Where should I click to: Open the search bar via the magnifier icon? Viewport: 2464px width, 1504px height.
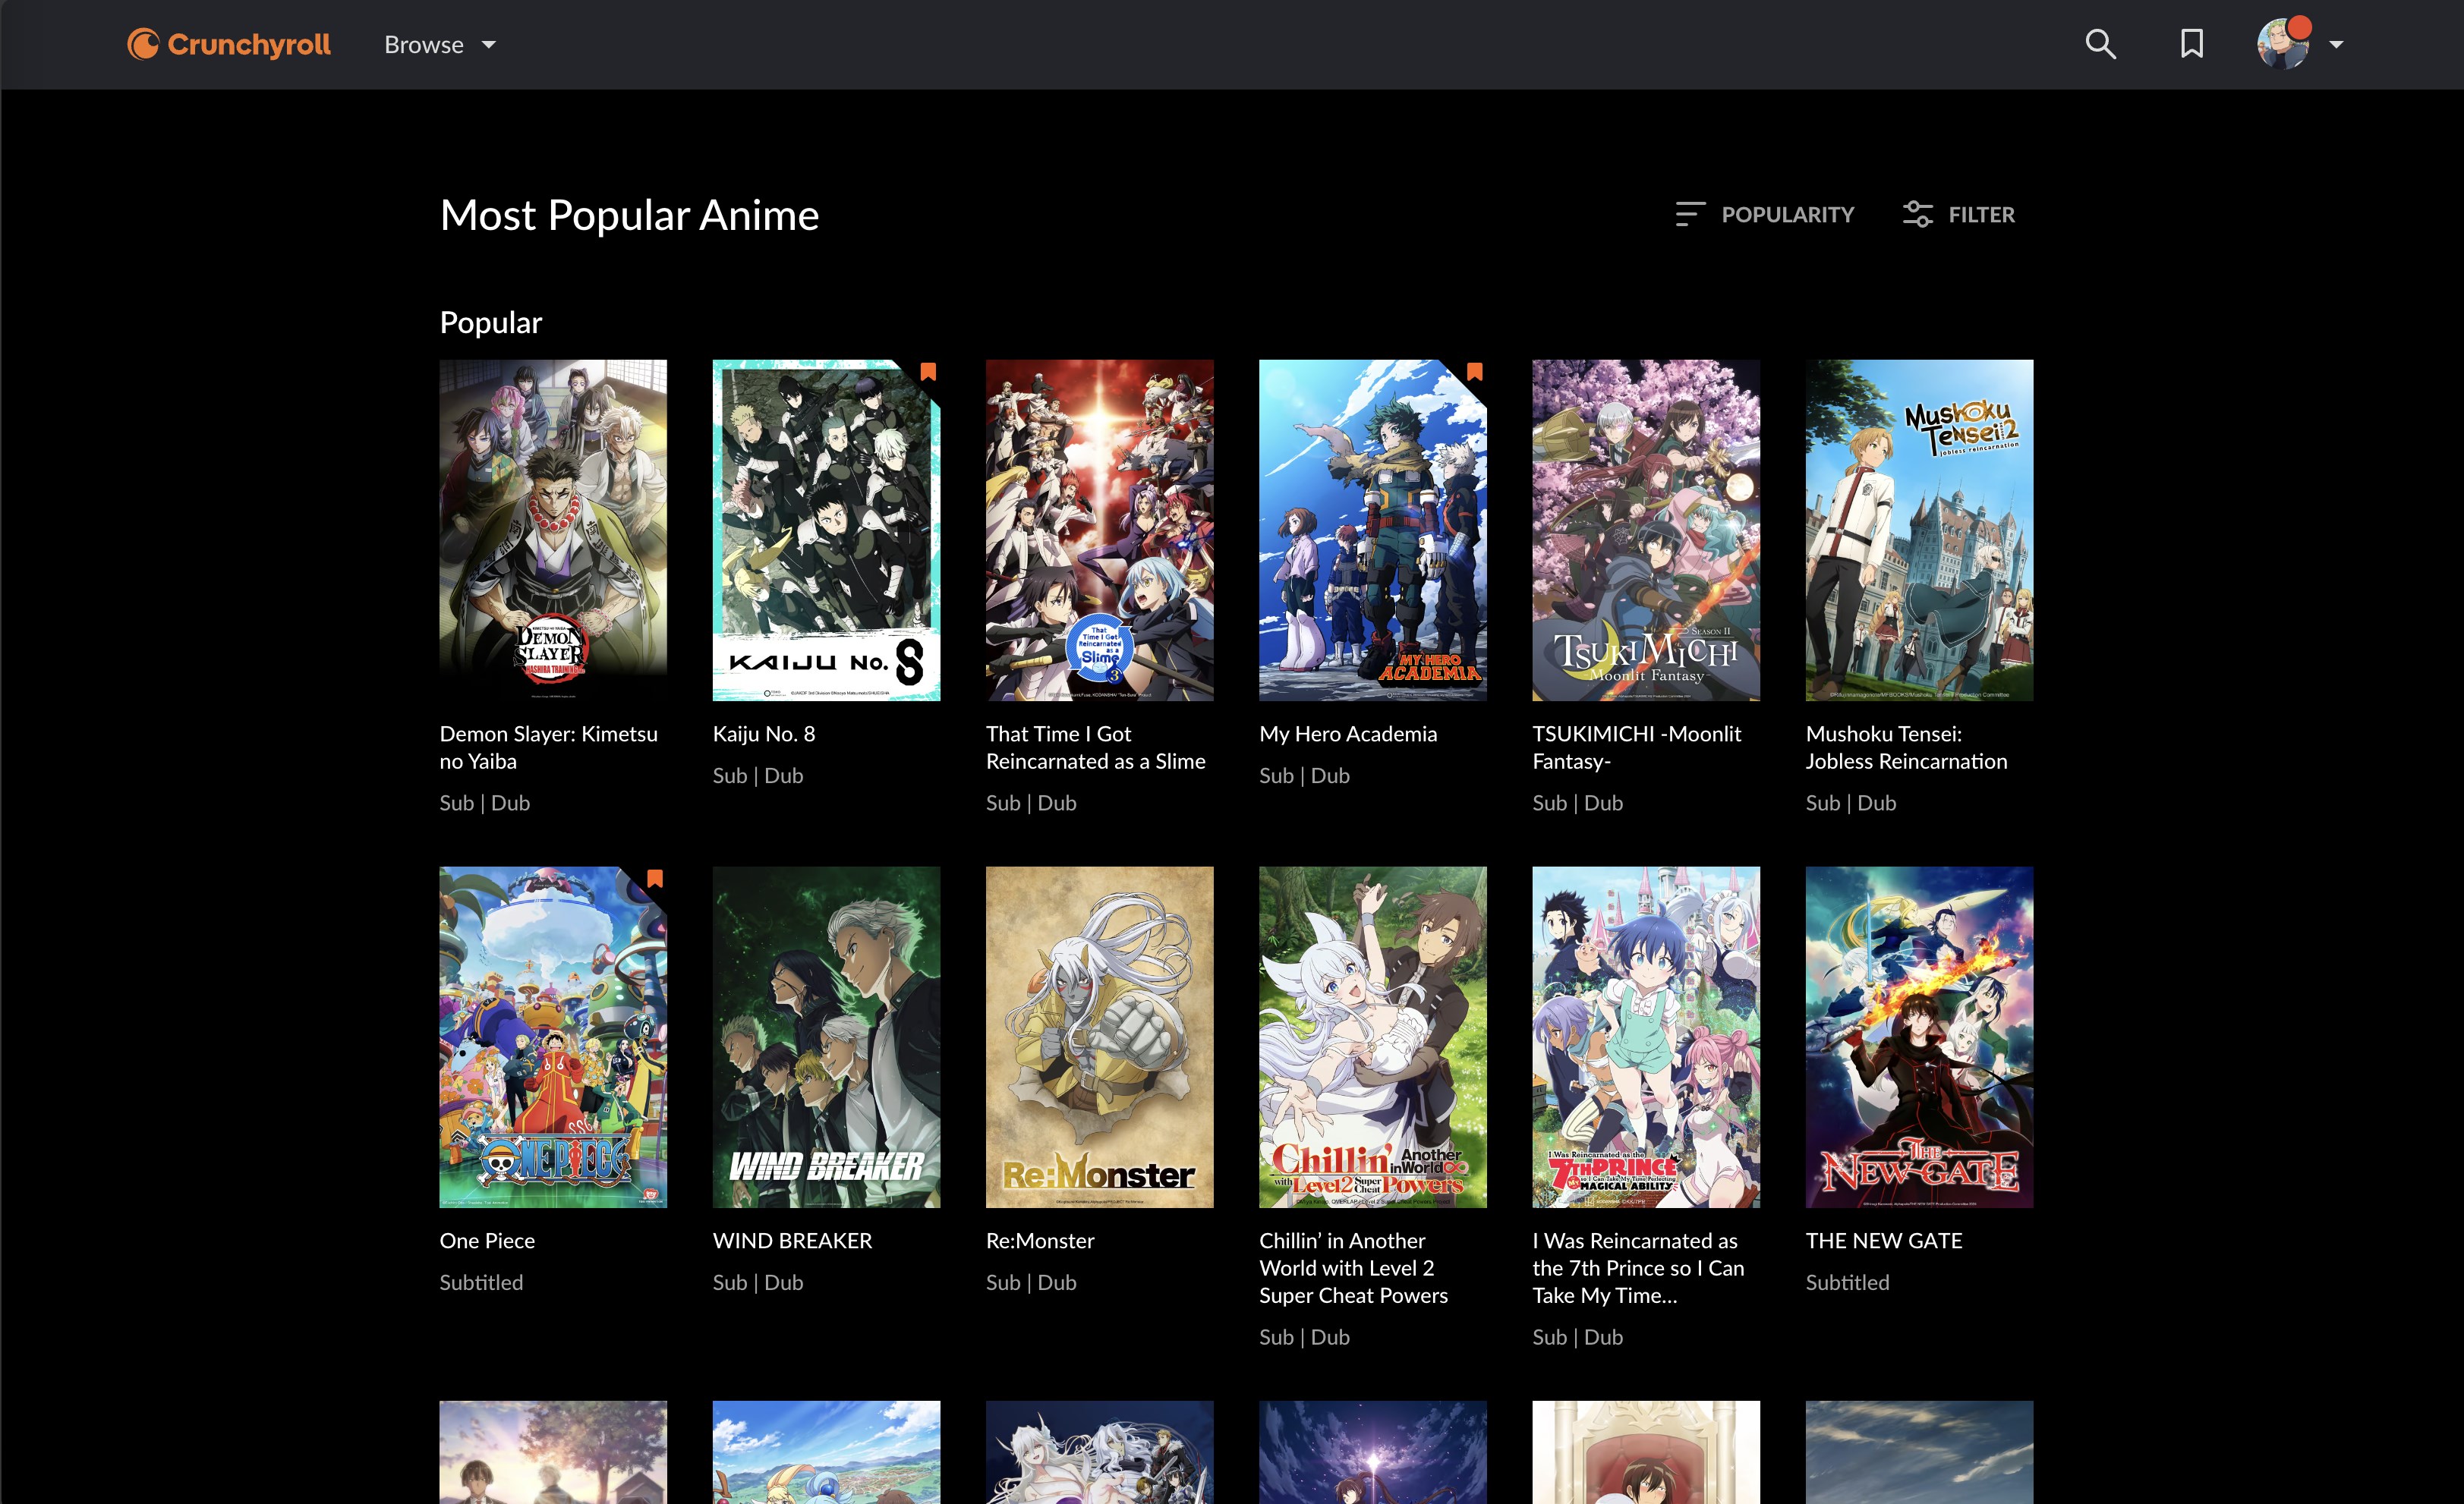pyautogui.click(x=2101, y=44)
